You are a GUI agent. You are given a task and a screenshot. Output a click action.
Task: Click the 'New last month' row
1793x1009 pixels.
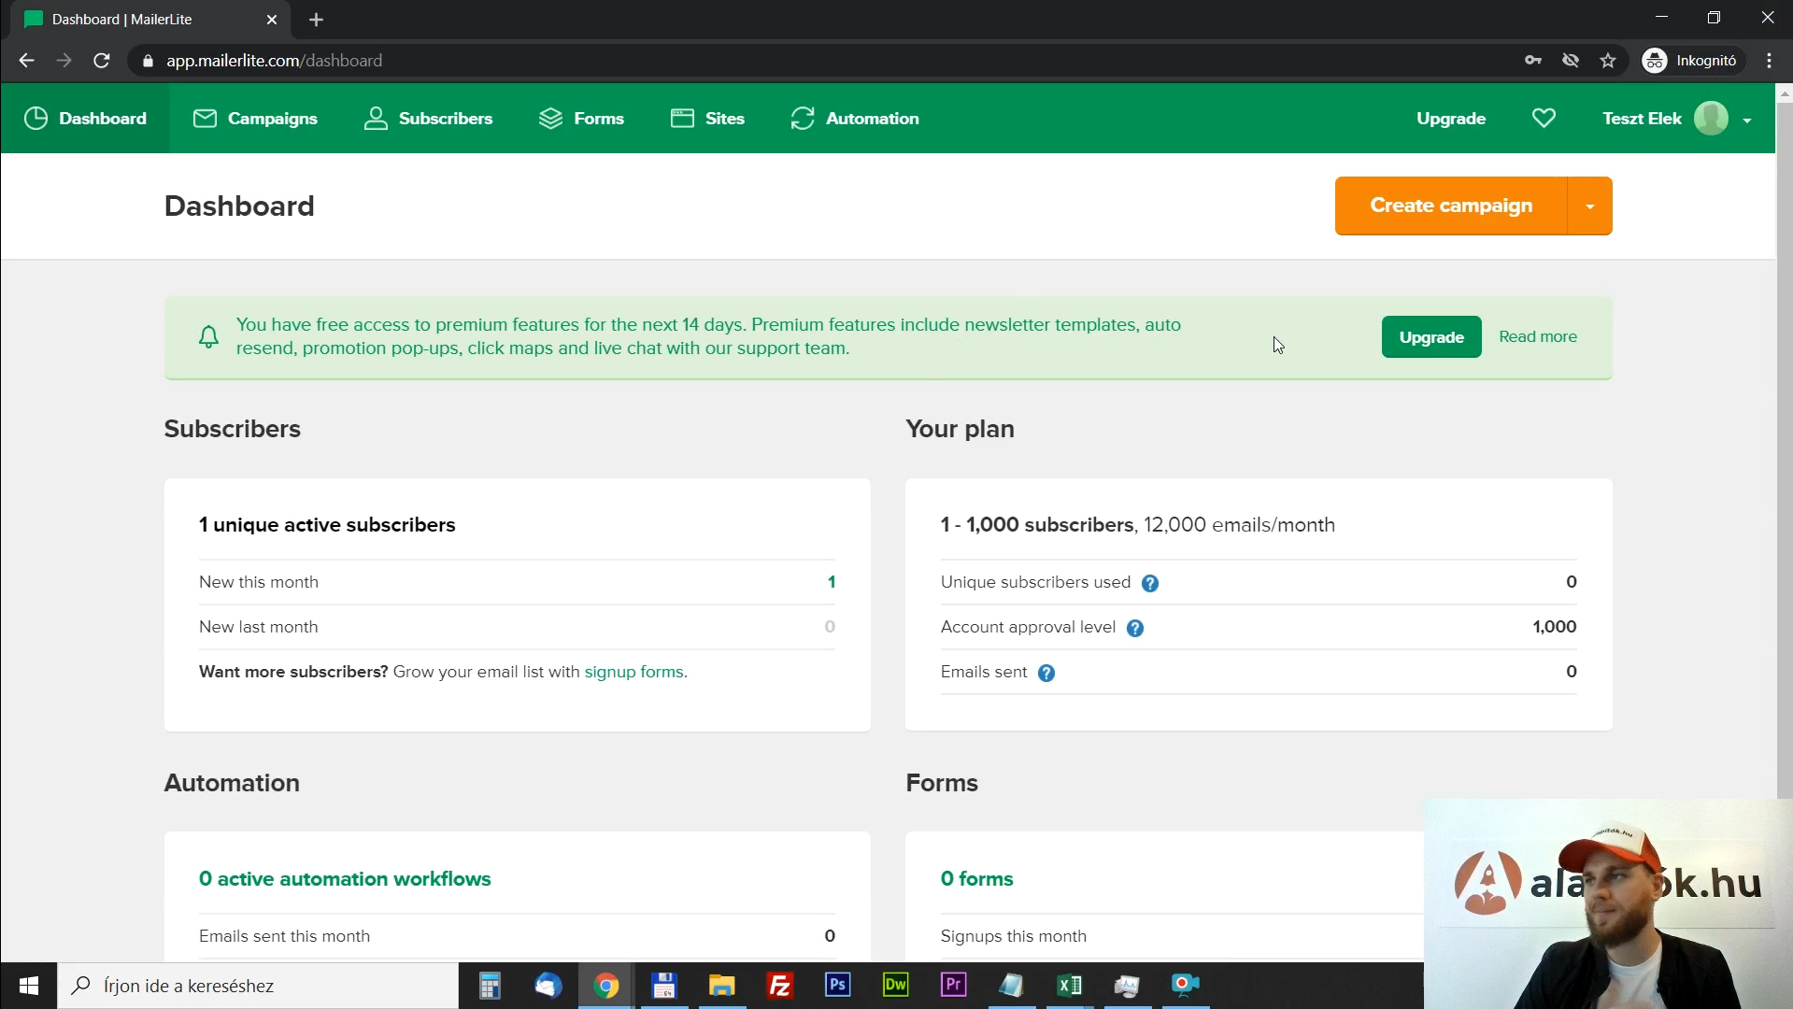click(517, 627)
